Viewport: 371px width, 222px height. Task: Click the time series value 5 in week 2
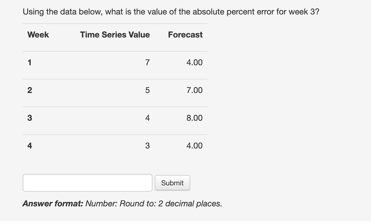(x=147, y=90)
